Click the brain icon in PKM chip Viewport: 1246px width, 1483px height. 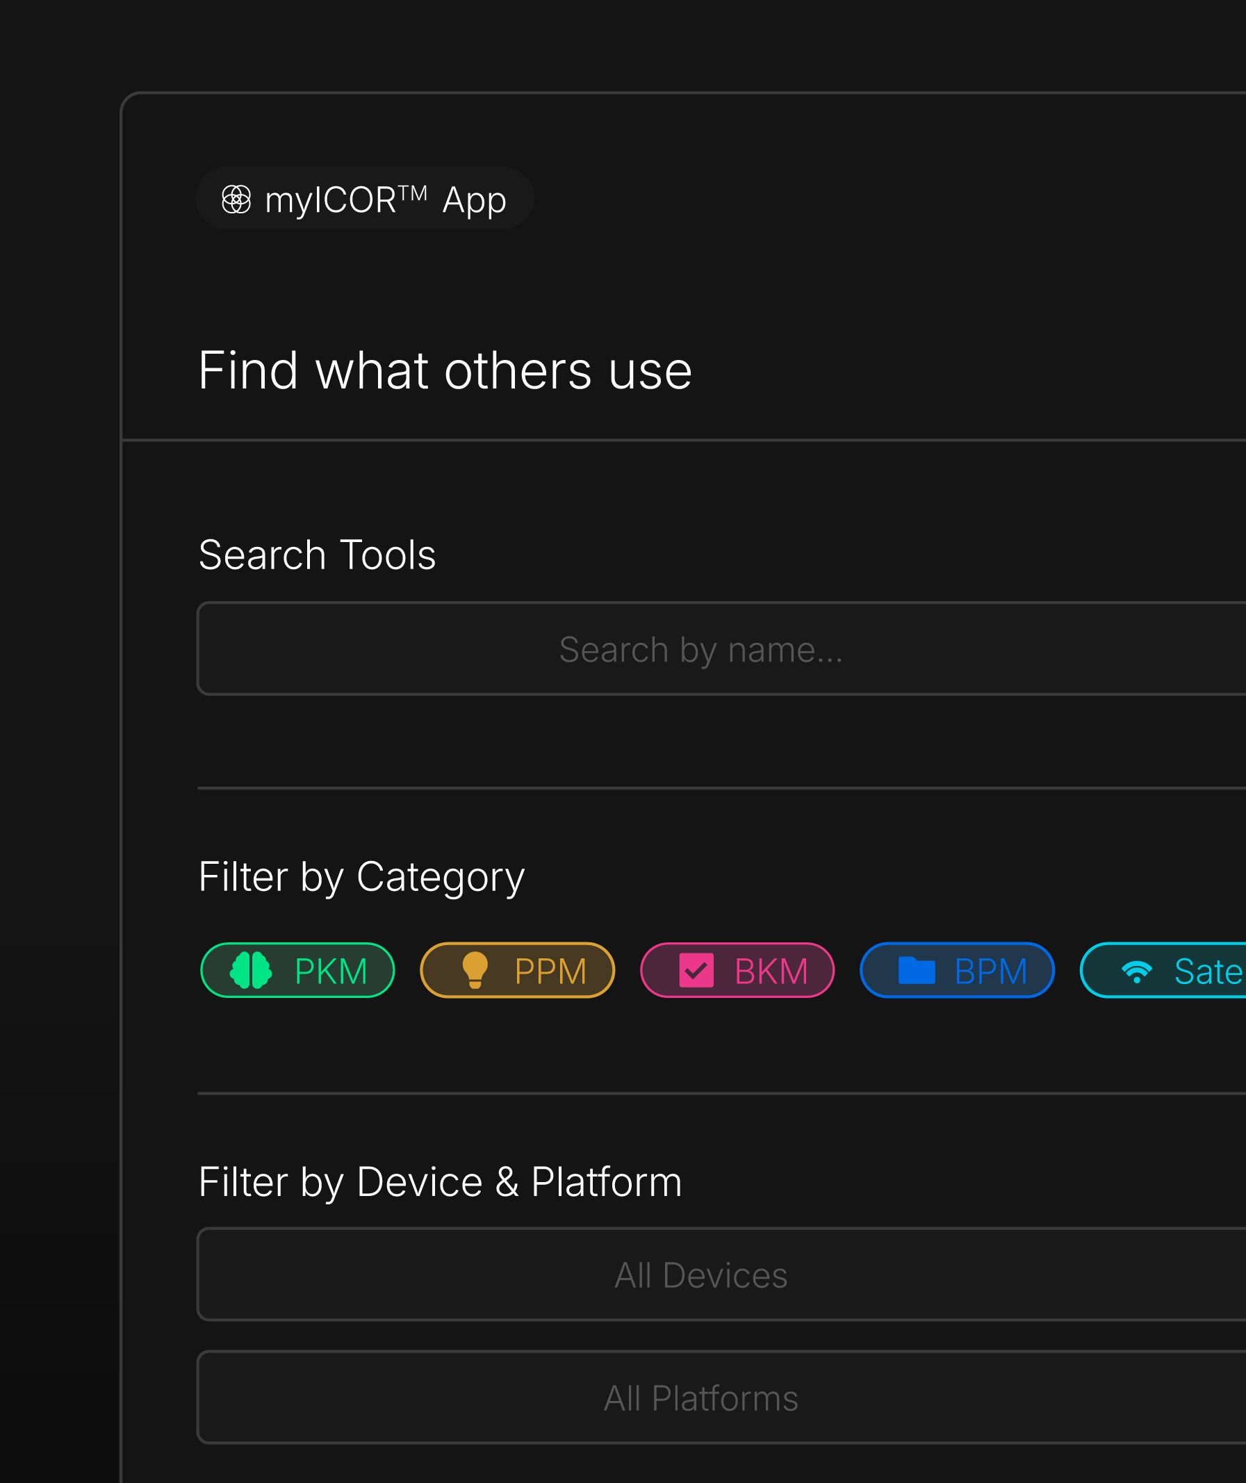point(251,970)
